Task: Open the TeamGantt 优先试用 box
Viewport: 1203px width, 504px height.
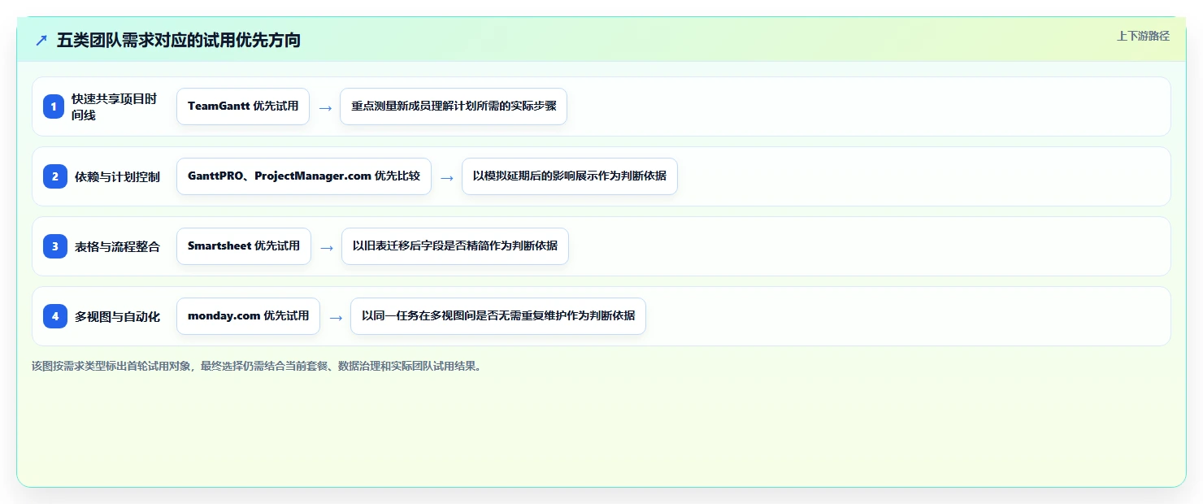Action: click(x=243, y=106)
